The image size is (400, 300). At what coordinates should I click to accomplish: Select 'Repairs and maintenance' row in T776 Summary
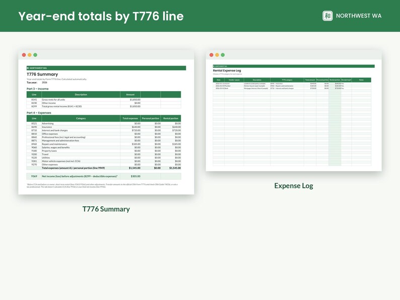104,144
